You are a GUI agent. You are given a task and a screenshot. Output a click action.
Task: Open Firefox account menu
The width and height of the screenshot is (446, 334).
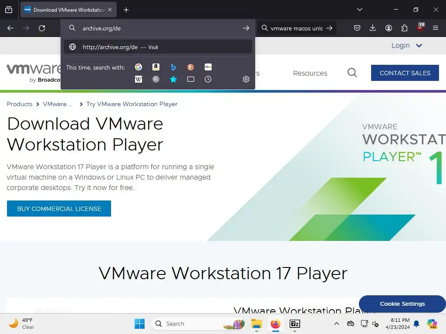pyautogui.click(x=389, y=28)
